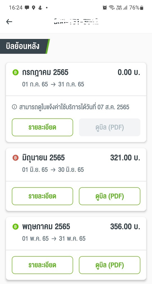Tap the back arrow icon
This screenshot has height=284, width=152.
click(x=9, y=22)
